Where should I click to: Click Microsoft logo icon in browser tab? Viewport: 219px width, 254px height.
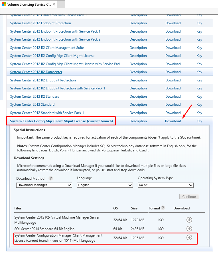(x=4, y=4)
